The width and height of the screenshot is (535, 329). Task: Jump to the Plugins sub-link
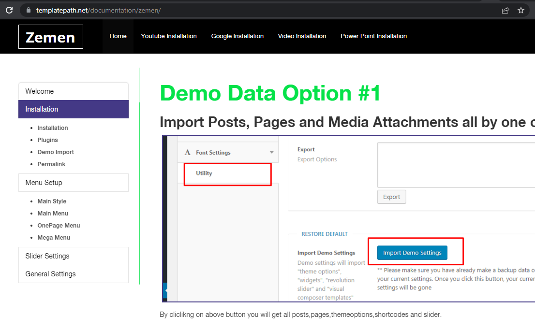[47, 140]
